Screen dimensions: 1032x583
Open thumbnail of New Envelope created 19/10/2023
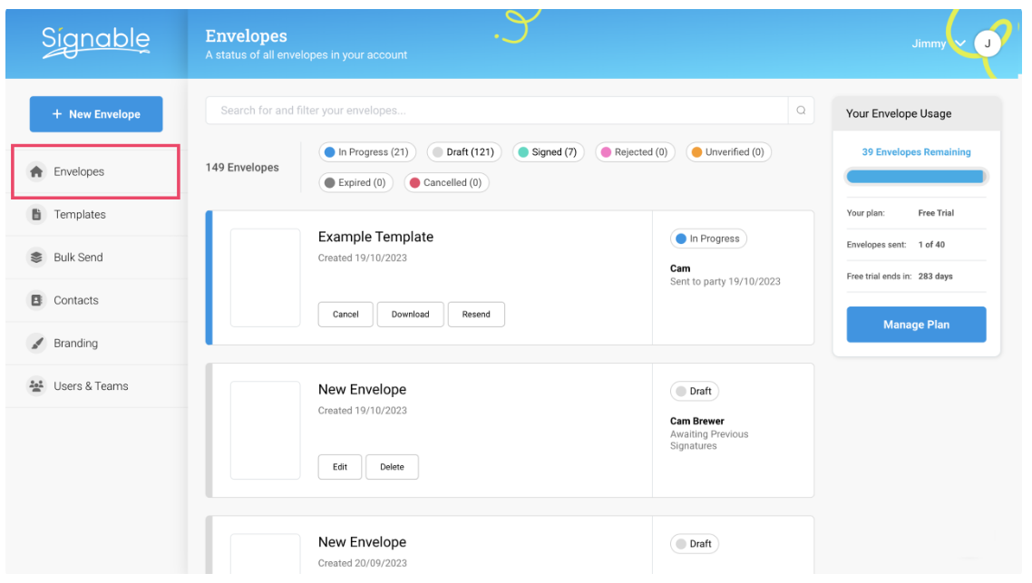pyautogui.click(x=265, y=431)
